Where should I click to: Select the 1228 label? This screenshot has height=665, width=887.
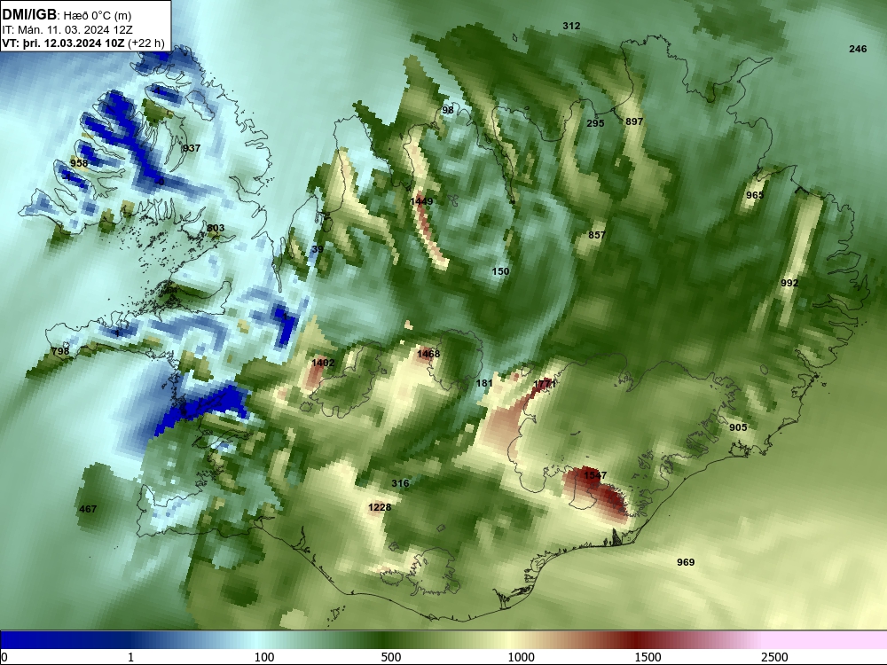tap(380, 507)
